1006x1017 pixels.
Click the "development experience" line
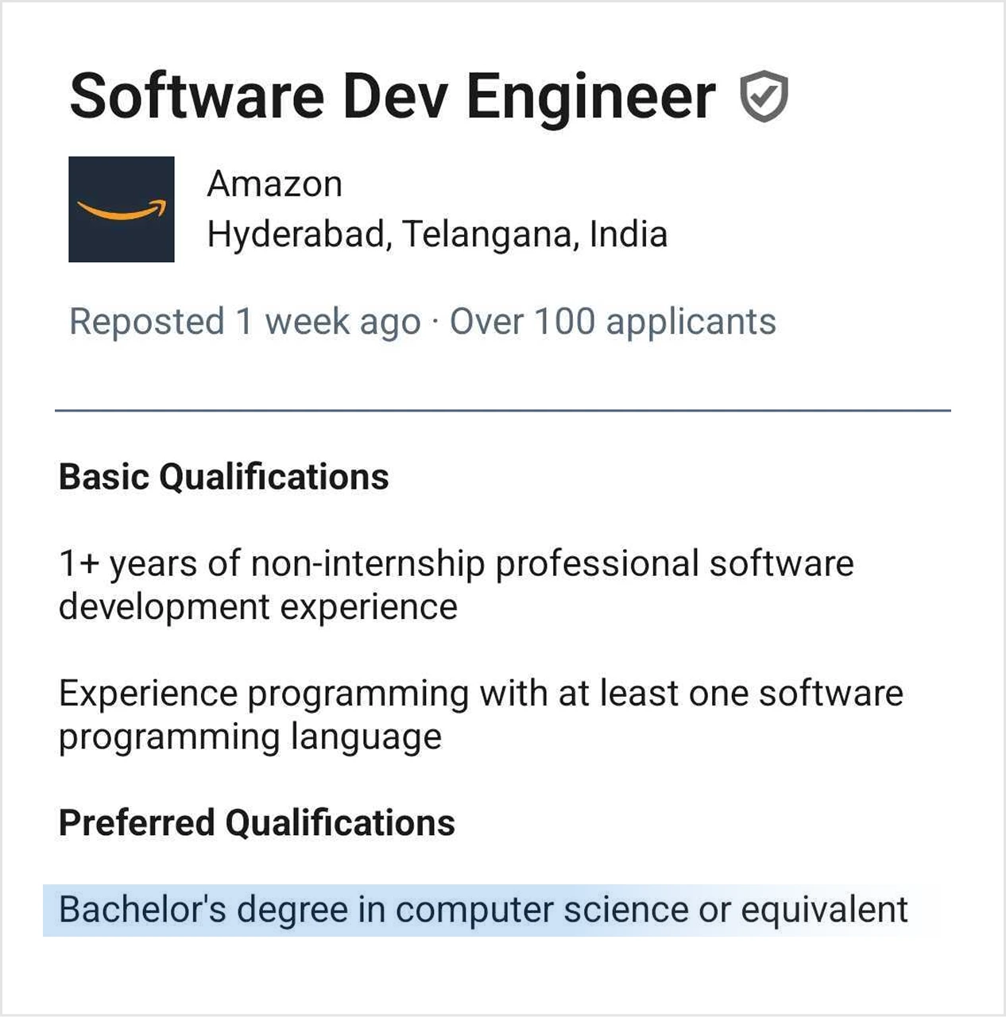[258, 607]
